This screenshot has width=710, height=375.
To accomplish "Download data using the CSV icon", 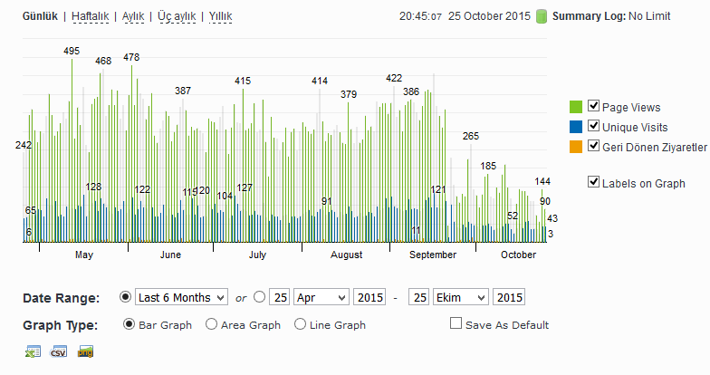I will tap(59, 351).
